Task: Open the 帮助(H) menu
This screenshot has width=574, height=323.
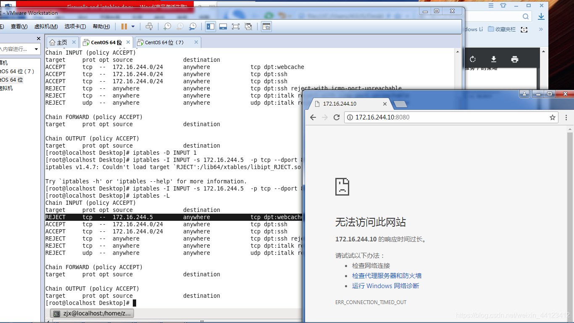Action: click(101, 26)
